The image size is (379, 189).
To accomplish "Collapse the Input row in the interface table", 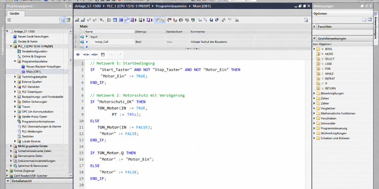I will tap(87, 36).
